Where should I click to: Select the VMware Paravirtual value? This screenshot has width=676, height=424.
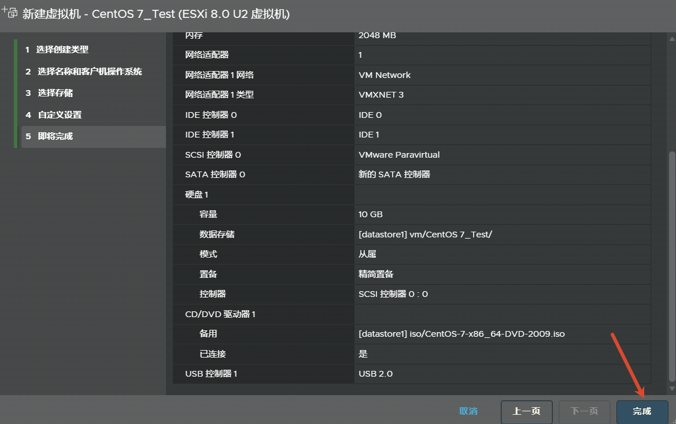pyautogui.click(x=399, y=155)
